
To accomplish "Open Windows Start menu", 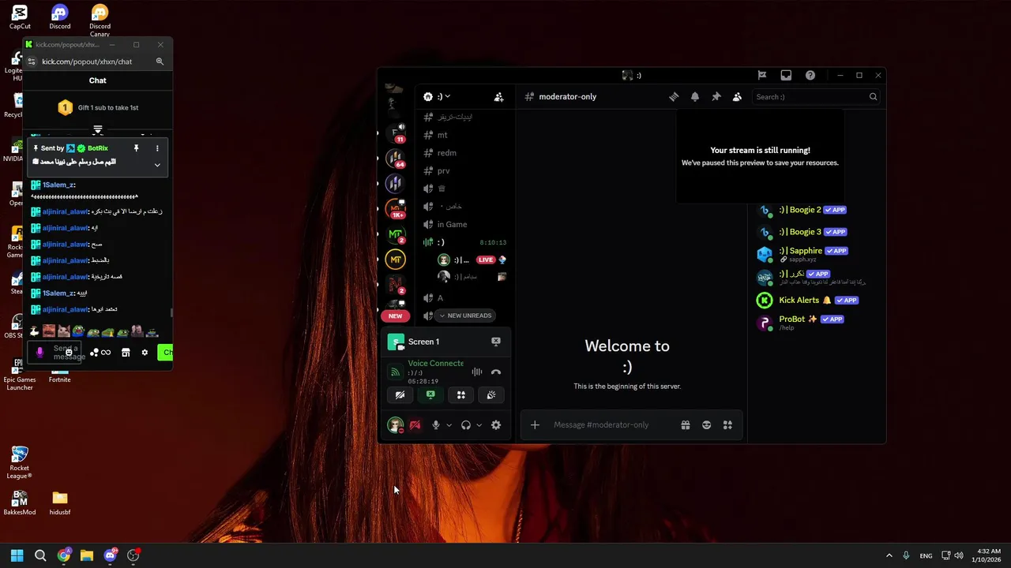I will point(17,555).
